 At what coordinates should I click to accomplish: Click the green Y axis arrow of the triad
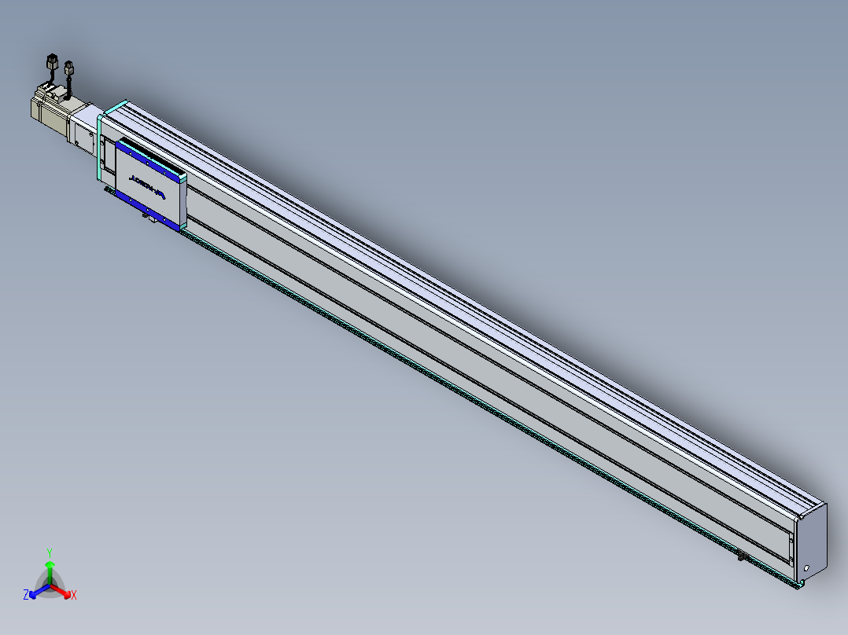pyautogui.click(x=50, y=574)
